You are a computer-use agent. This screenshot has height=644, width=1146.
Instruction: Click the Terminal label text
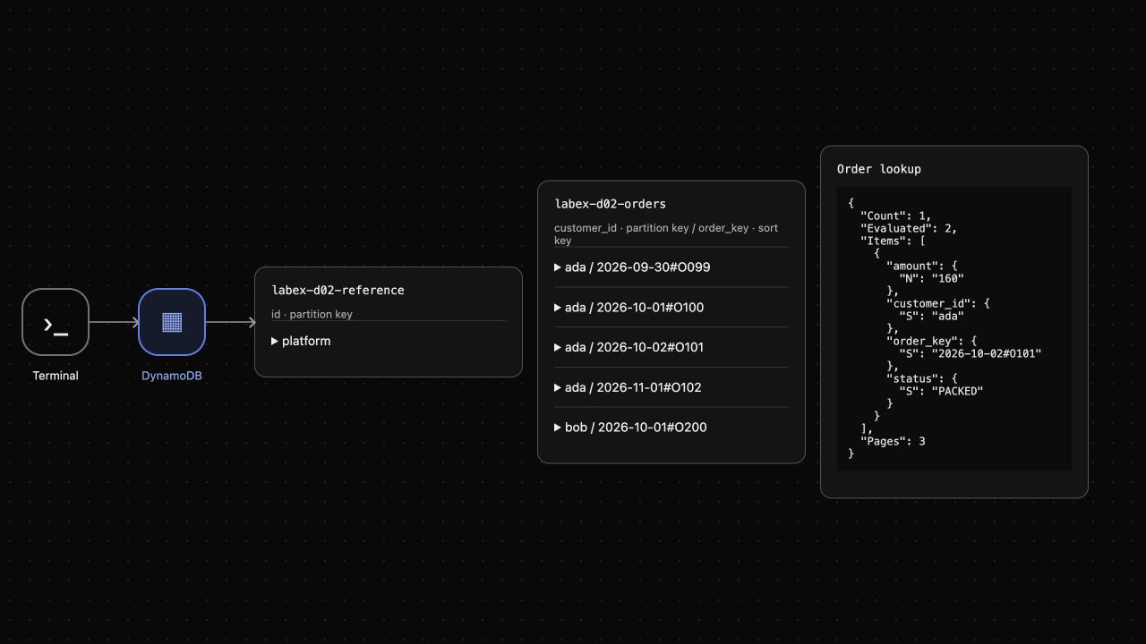coord(56,376)
